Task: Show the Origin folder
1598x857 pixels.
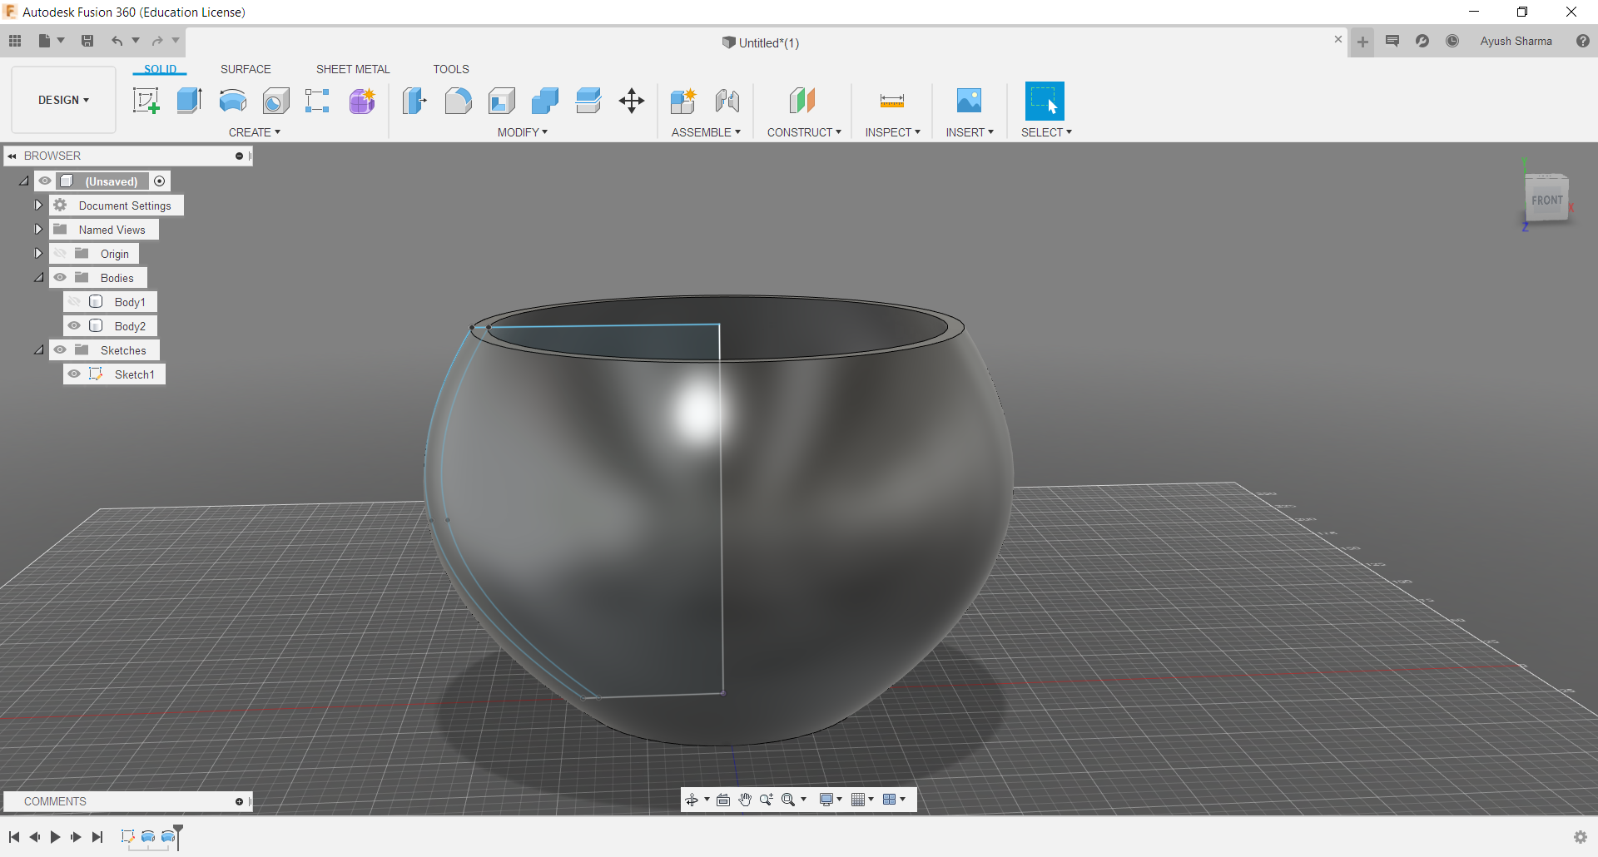Action: coord(60,254)
